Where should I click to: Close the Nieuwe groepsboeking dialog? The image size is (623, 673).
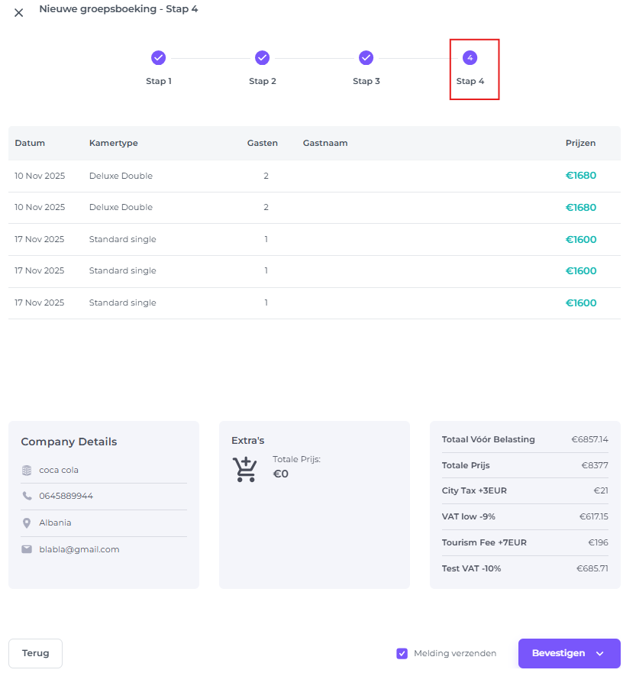point(19,12)
